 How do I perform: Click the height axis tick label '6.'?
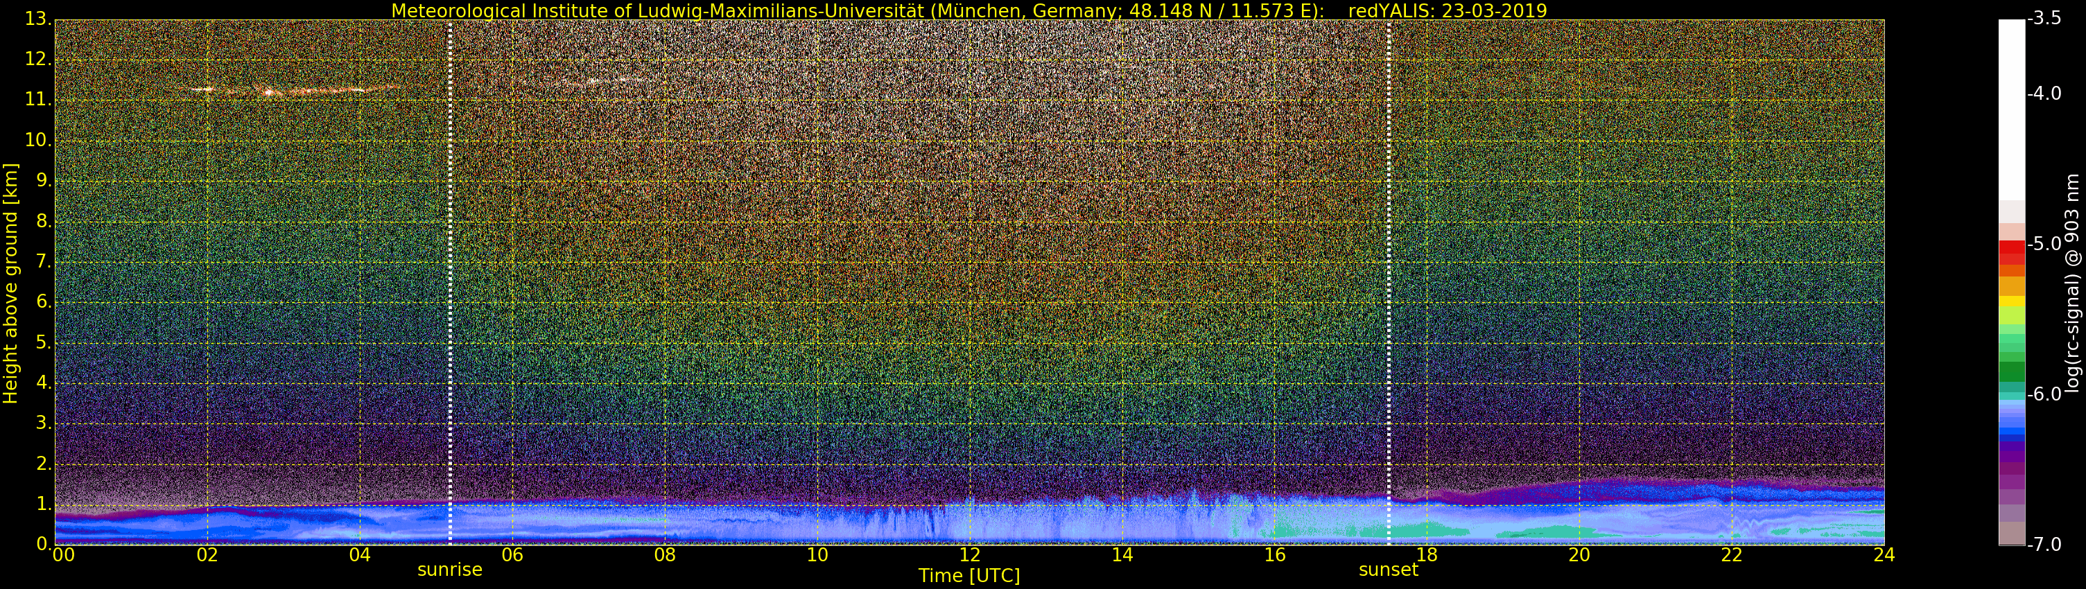(44, 302)
